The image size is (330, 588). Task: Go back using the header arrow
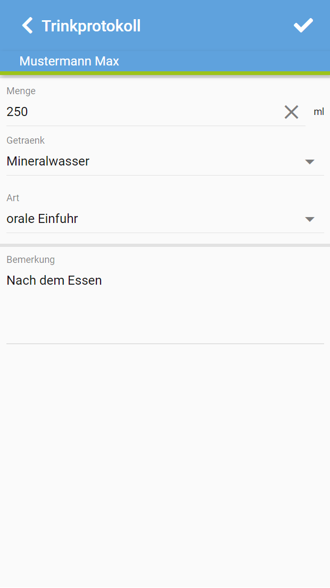pyautogui.click(x=27, y=26)
